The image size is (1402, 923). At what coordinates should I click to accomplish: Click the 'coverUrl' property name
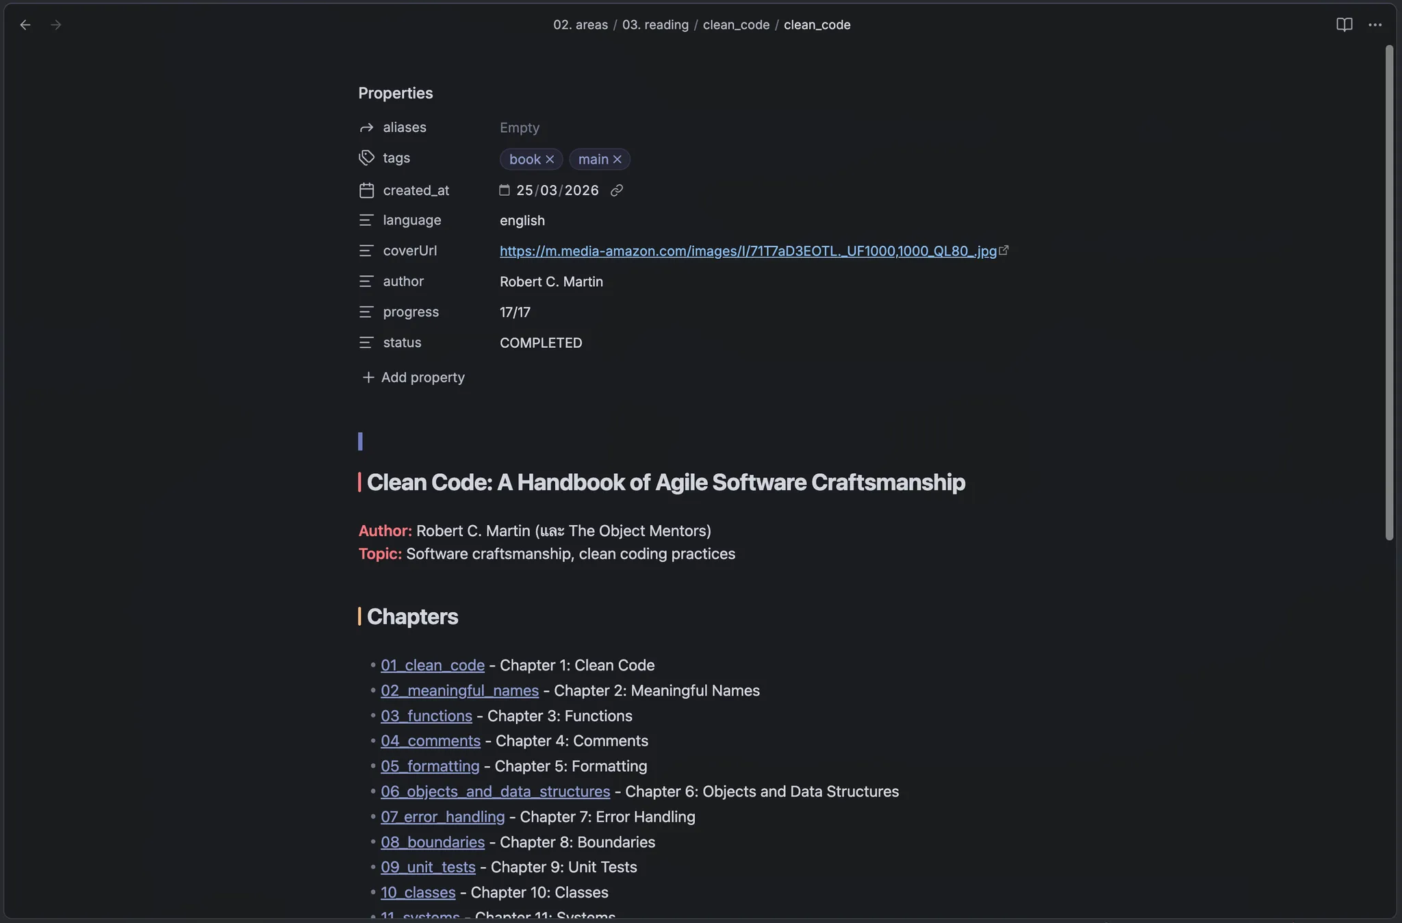tap(410, 251)
